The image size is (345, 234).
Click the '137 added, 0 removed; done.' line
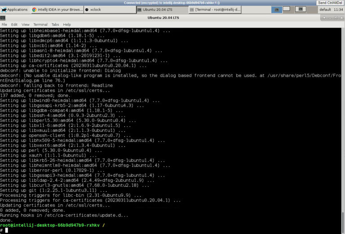35,96
